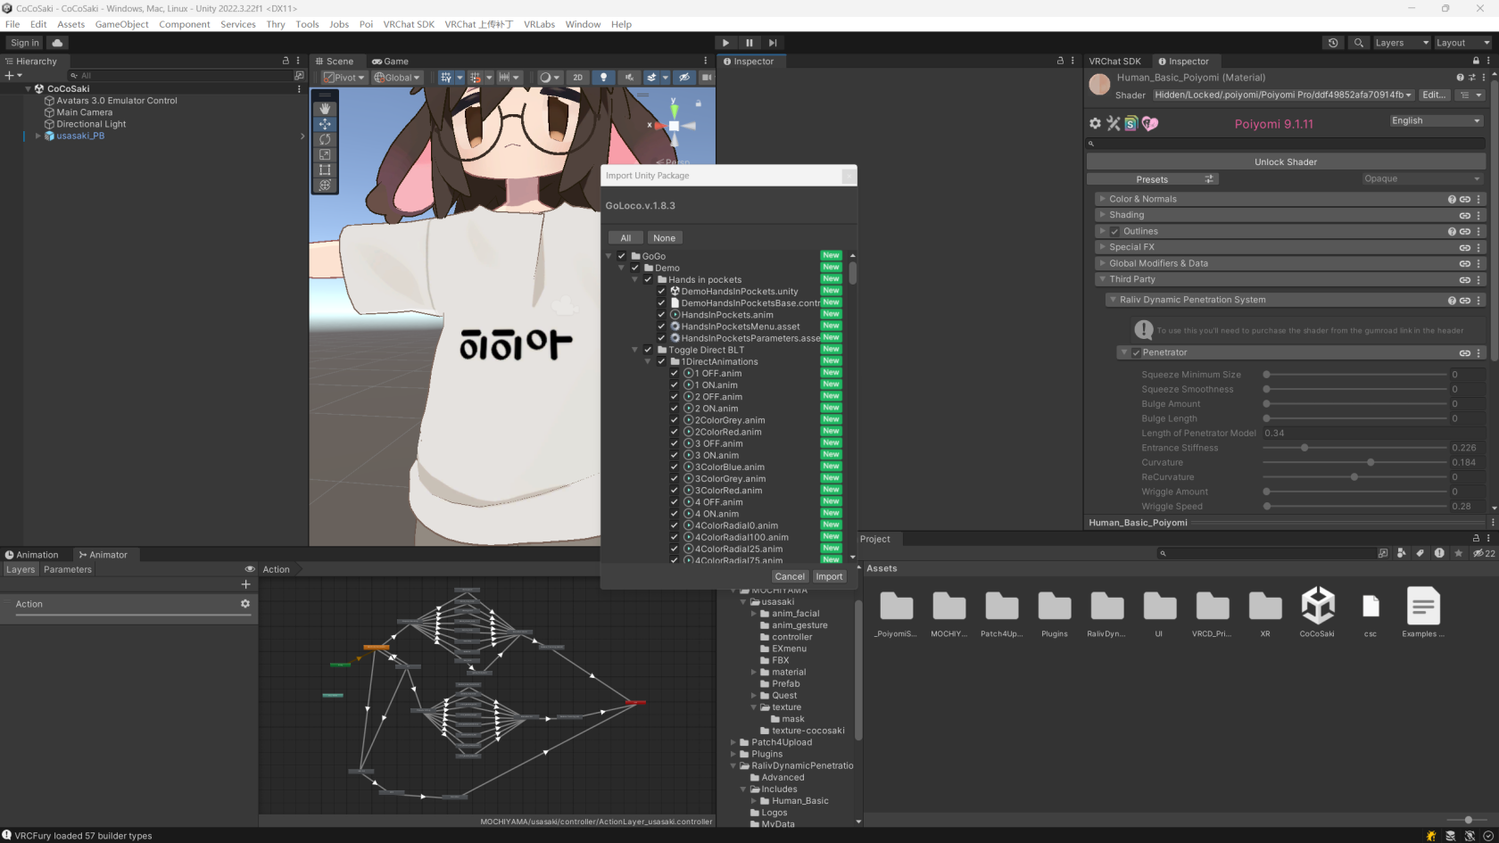The height and width of the screenshot is (843, 1499).
Task: Uncheck the GoGo folder checkbox
Action: 622,256
